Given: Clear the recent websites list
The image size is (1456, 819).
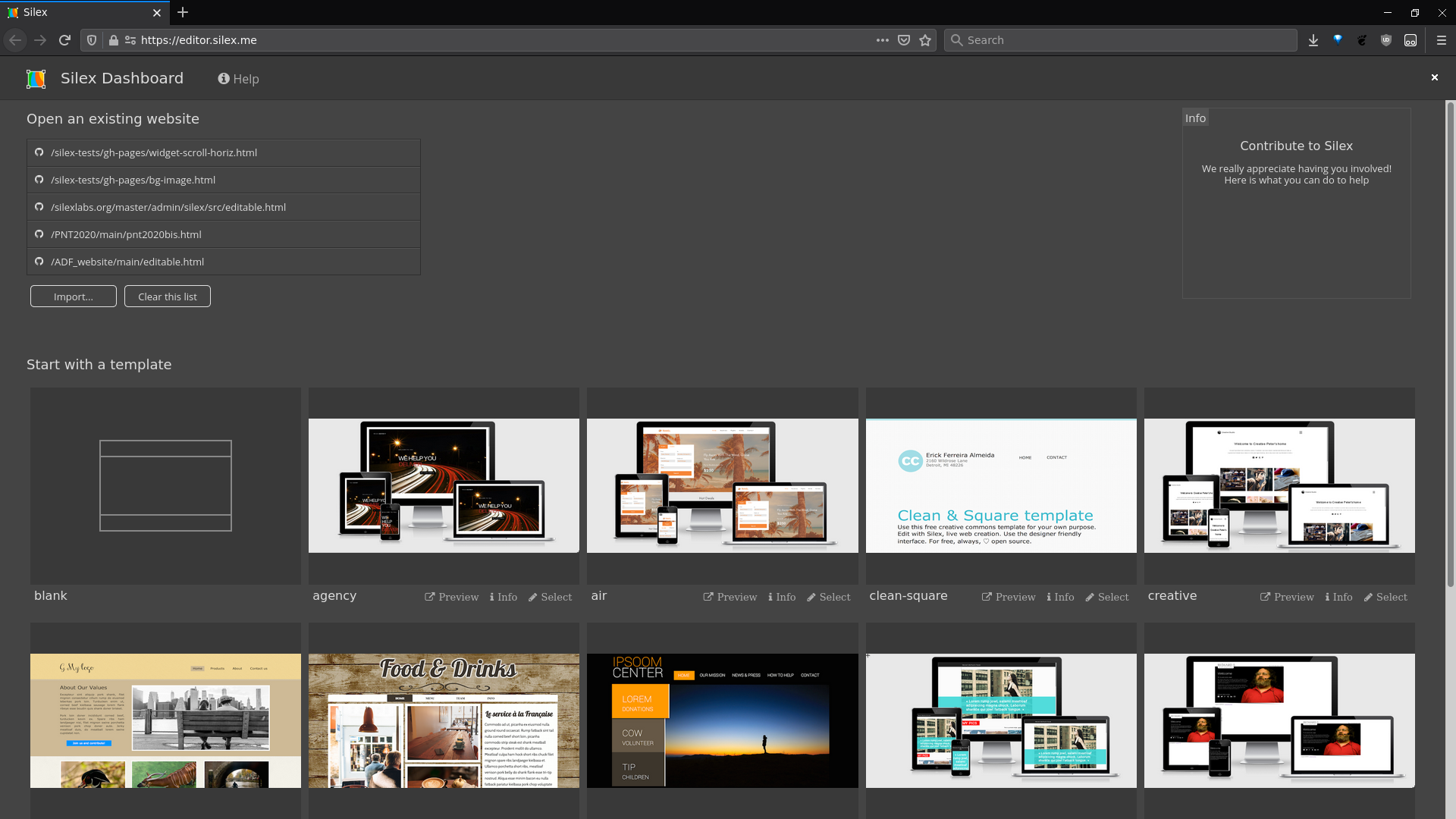Looking at the screenshot, I should click(167, 296).
